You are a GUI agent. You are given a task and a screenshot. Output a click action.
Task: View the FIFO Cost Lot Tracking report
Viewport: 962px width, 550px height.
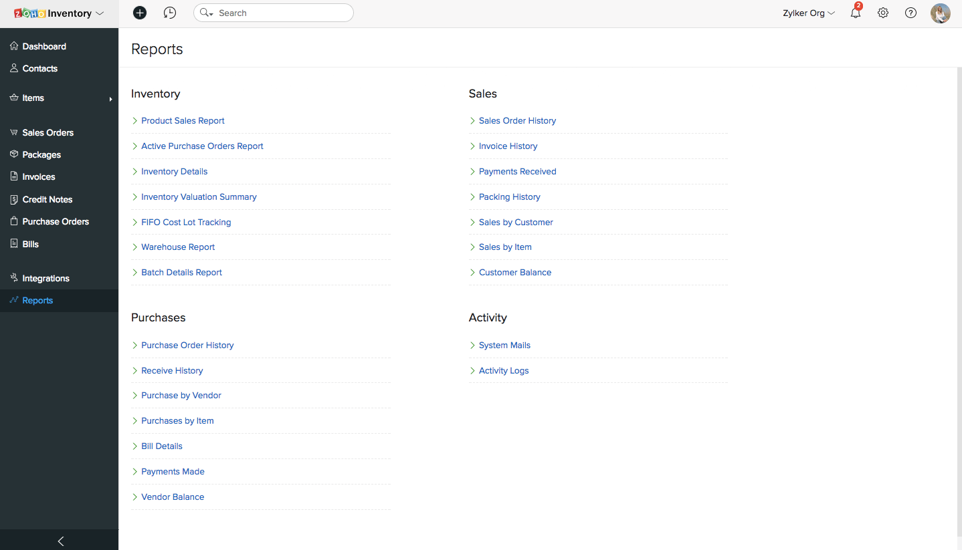186,222
